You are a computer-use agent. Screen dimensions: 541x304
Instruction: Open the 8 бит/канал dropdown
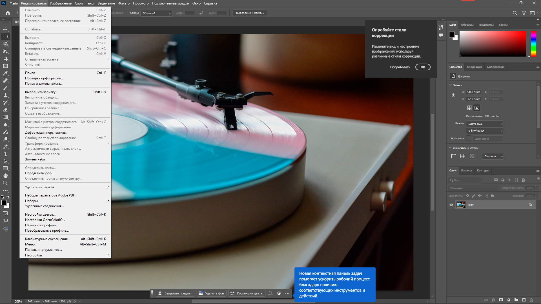coord(485,131)
